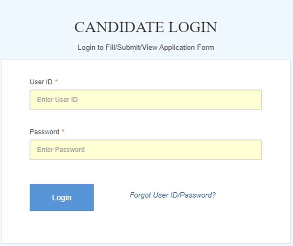Viewport: 293px width, 246px height.
Task: Open the Forgot User ID/Password? link
Action: 173,195
